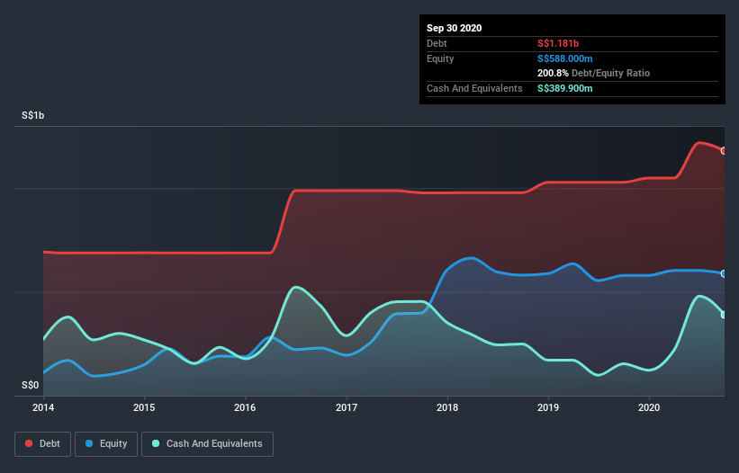Image resolution: width=739 pixels, height=473 pixels.
Task: Click the 2019 axis label
Action: point(548,407)
